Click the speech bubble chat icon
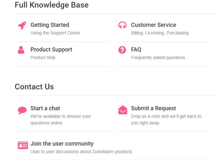 coord(22,111)
